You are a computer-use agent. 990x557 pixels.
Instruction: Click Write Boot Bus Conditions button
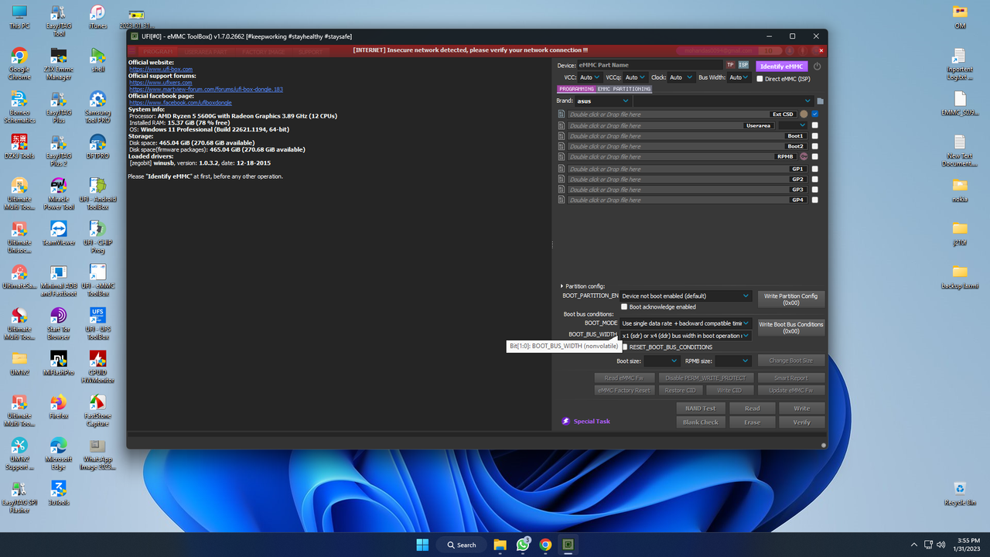tap(790, 327)
